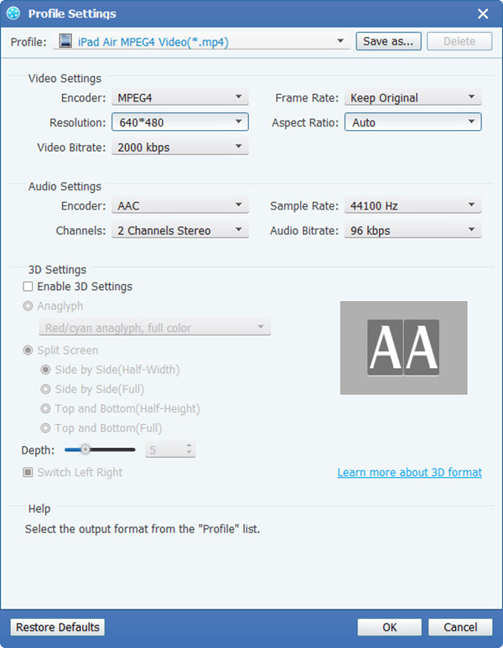503x648 pixels.
Task: Expand the Frame Rate dropdown
Action: point(471,98)
